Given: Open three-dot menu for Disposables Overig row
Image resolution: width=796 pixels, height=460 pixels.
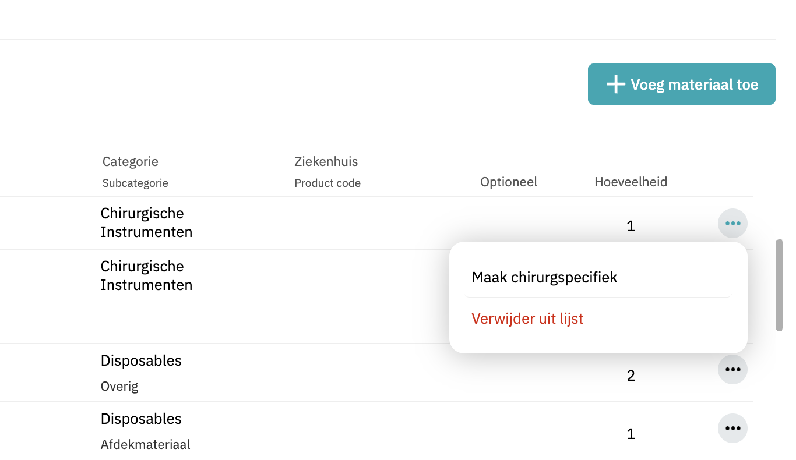Looking at the screenshot, I should pyautogui.click(x=732, y=369).
